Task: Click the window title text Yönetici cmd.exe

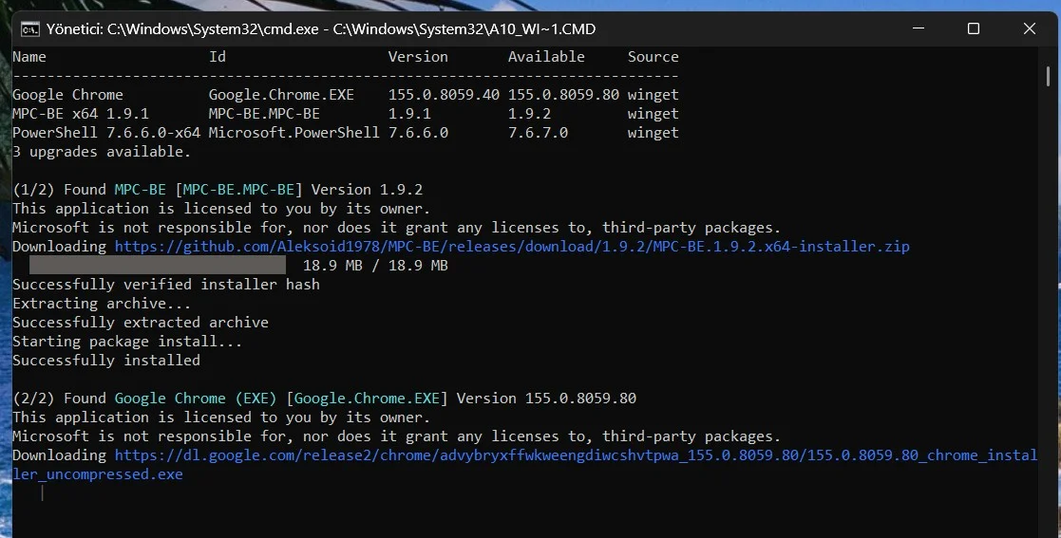Action: click(321, 29)
